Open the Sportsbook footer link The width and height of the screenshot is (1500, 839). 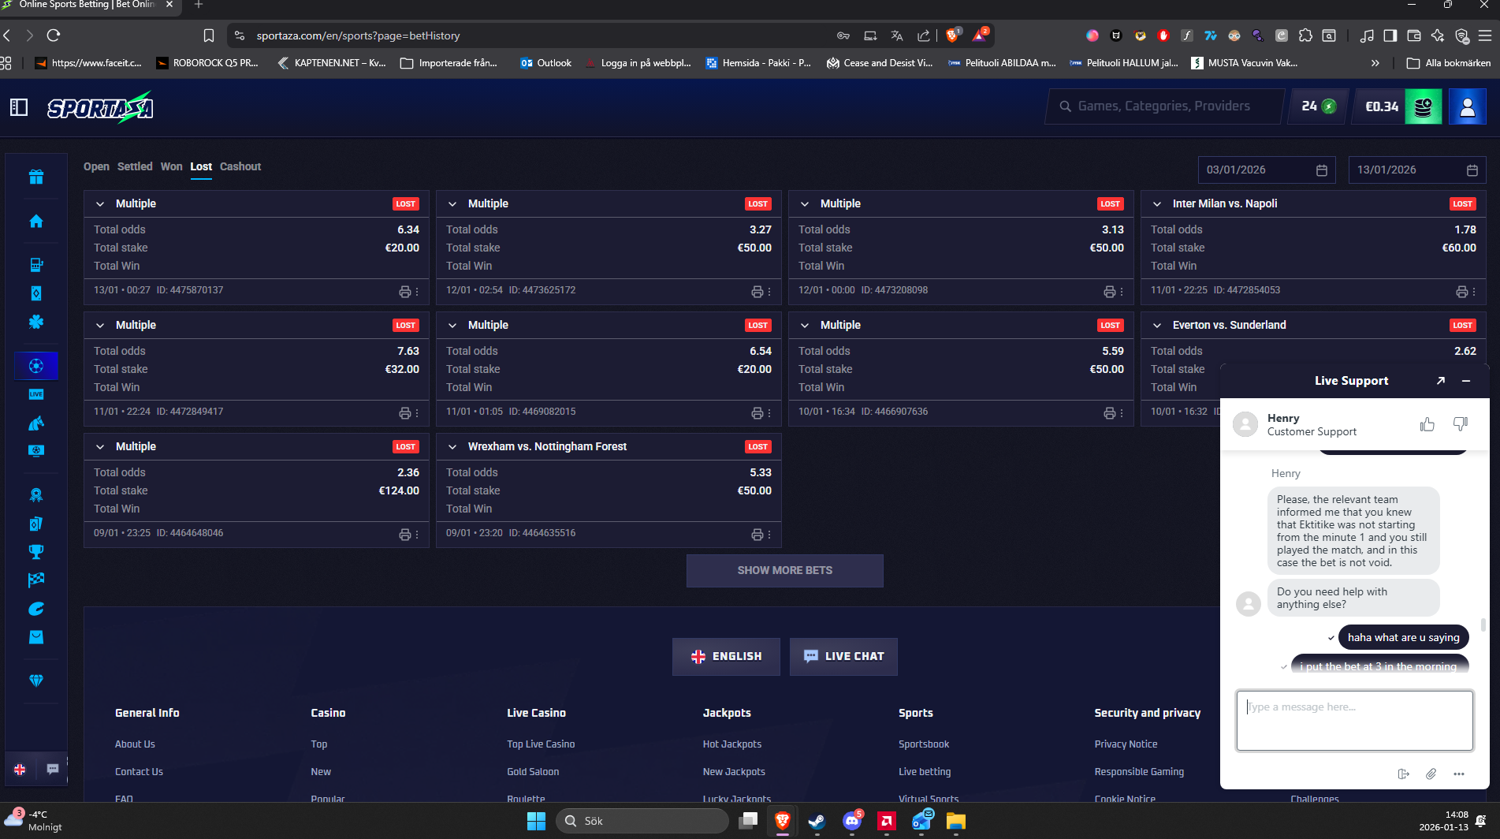(x=924, y=744)
